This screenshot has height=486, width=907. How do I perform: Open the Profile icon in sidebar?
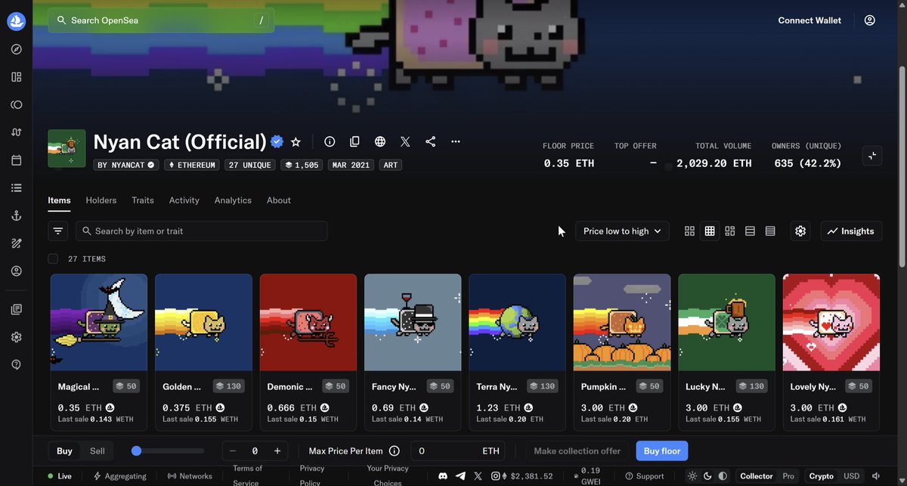[x=17, y=271]
